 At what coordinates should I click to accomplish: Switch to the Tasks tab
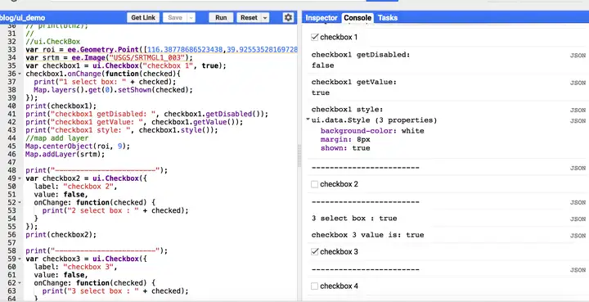tap(388, 18)
